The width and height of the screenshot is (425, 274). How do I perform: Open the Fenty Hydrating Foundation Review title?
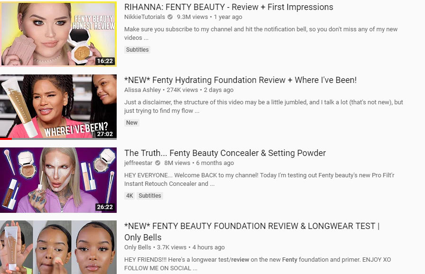pos(240,80)
